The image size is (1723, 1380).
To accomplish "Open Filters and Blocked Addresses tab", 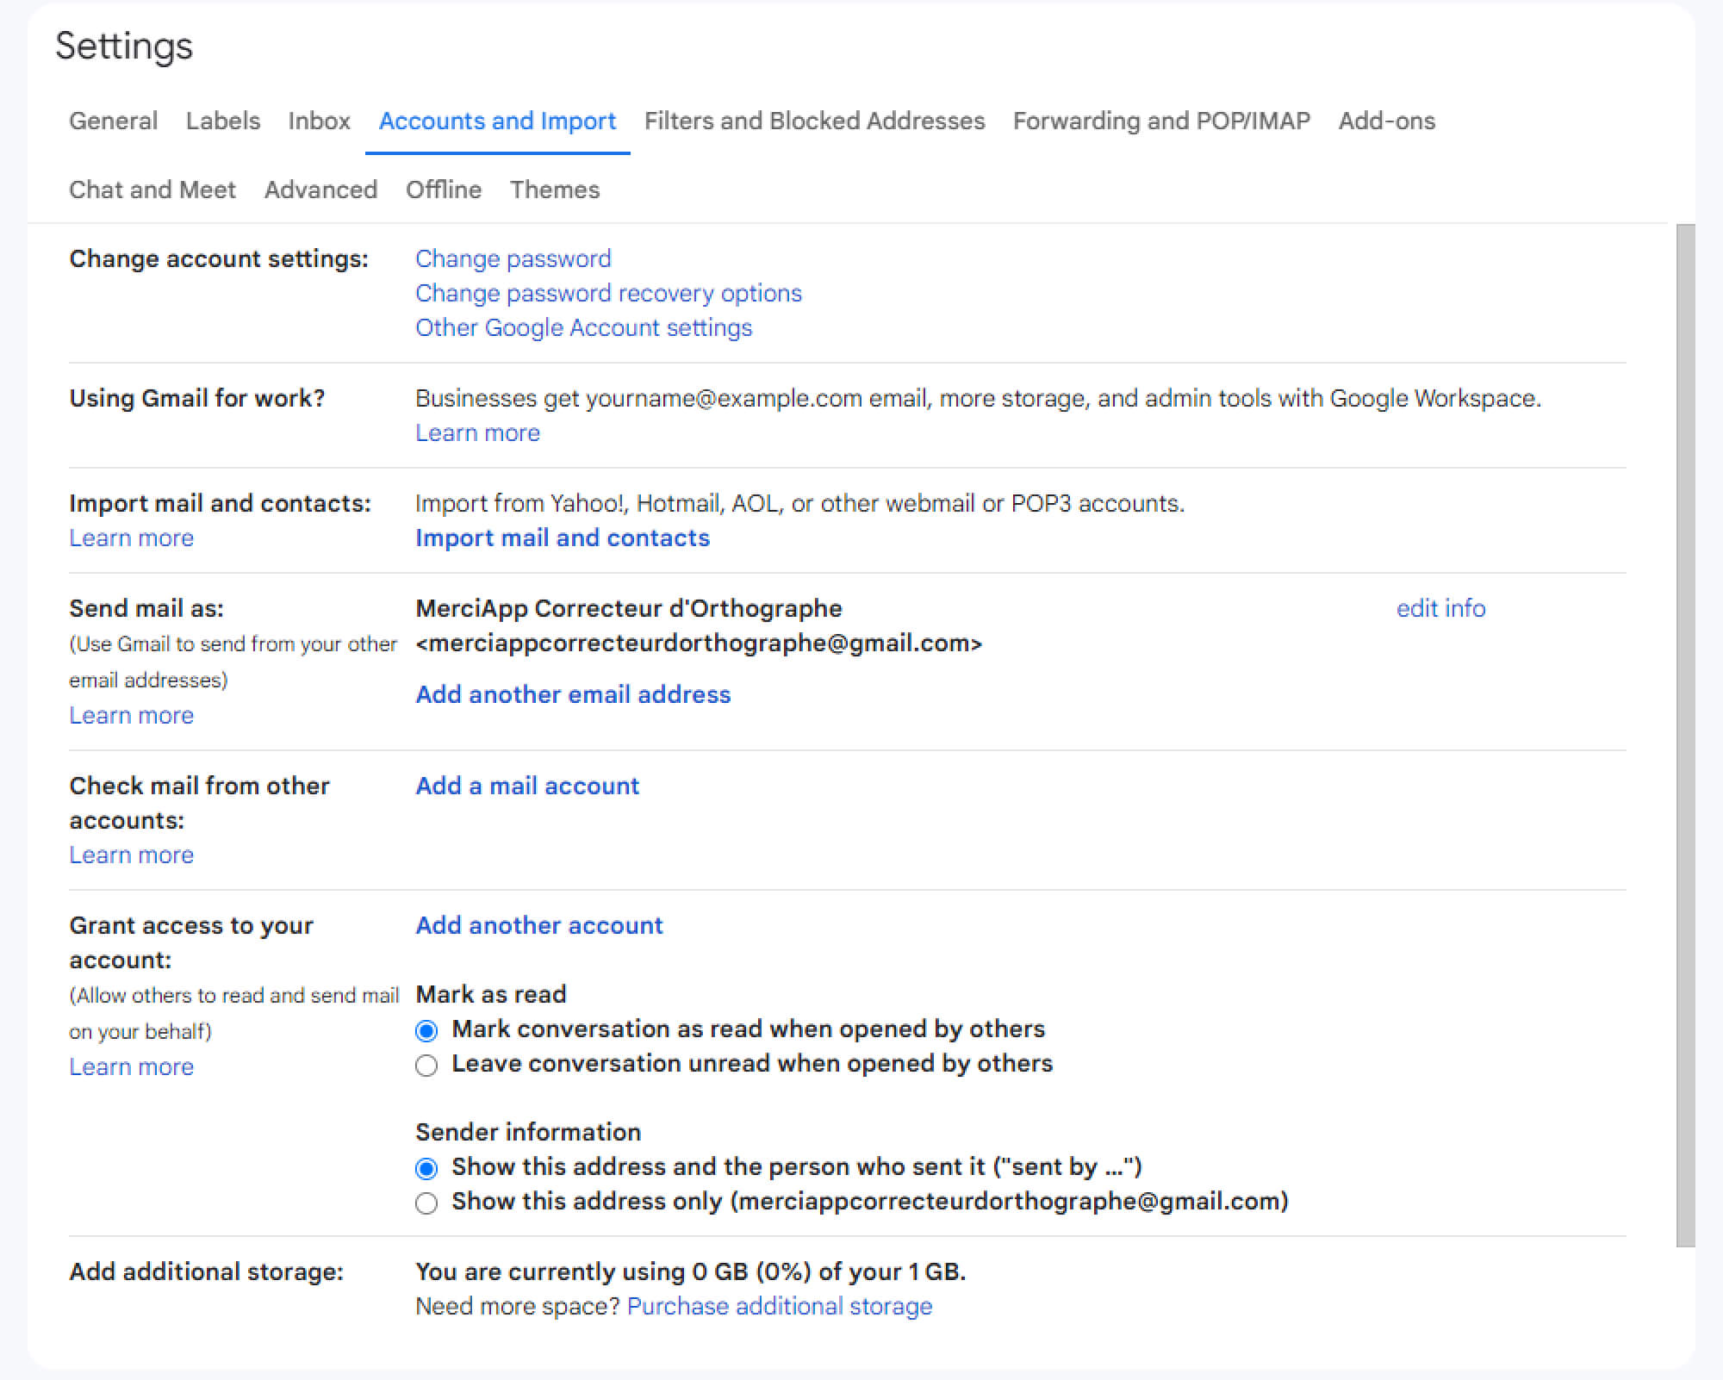I will pos(814,121).
